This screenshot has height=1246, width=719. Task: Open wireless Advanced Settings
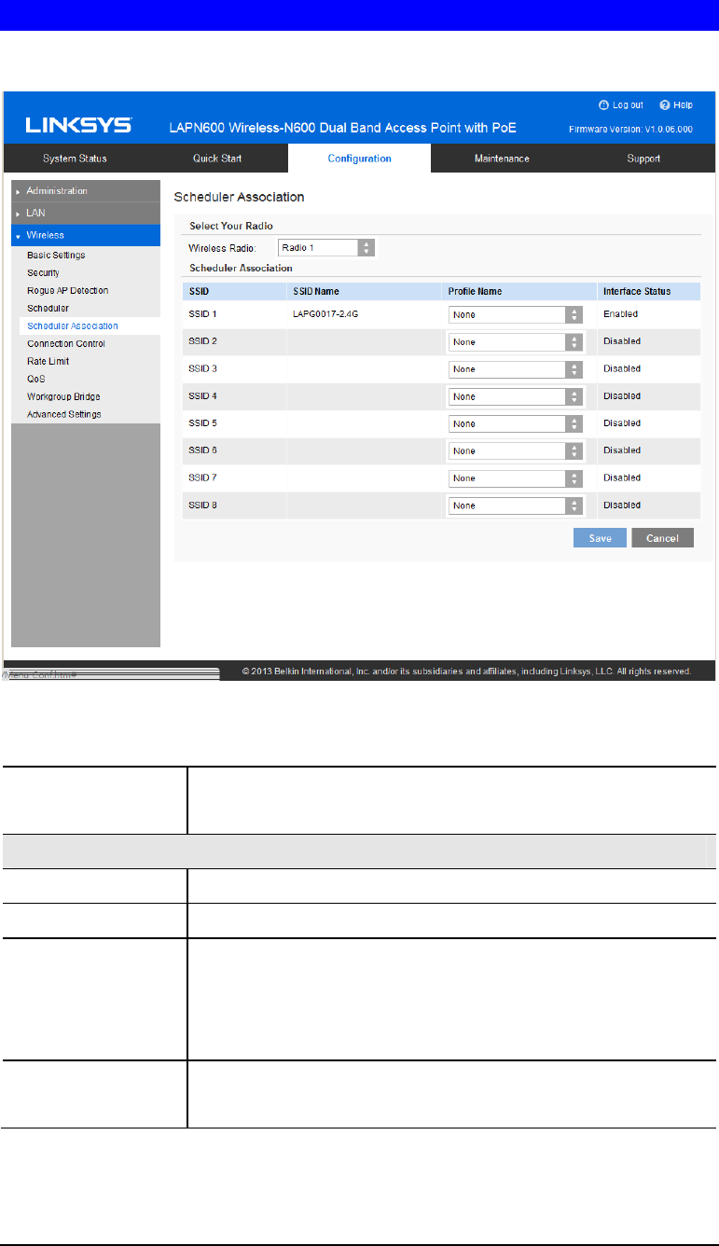click(64, 414)
